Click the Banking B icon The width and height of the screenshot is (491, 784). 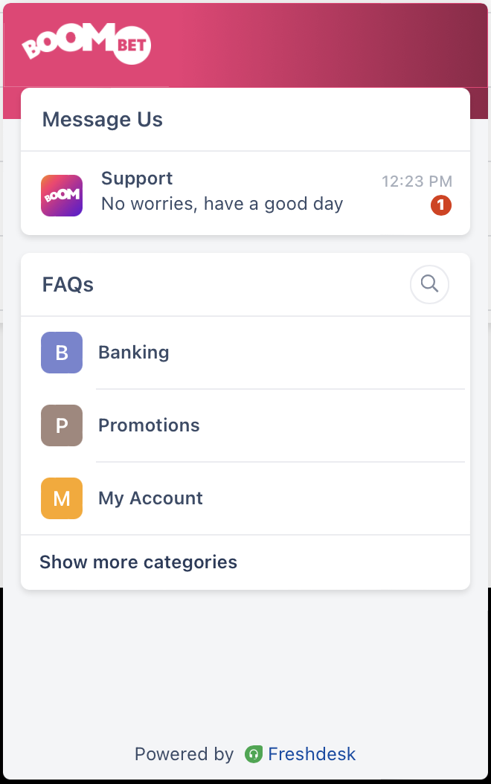[x=62, y=353]
